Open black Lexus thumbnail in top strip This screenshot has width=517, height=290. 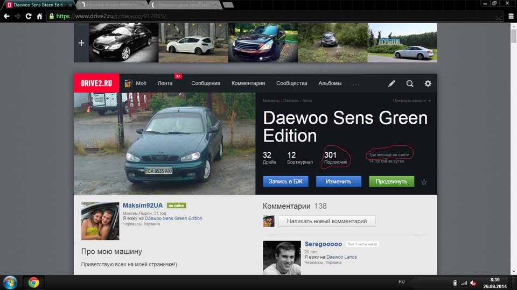point(124,43)
